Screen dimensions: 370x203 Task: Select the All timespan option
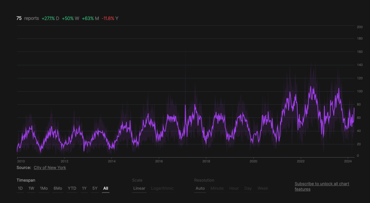click(106, 188)
